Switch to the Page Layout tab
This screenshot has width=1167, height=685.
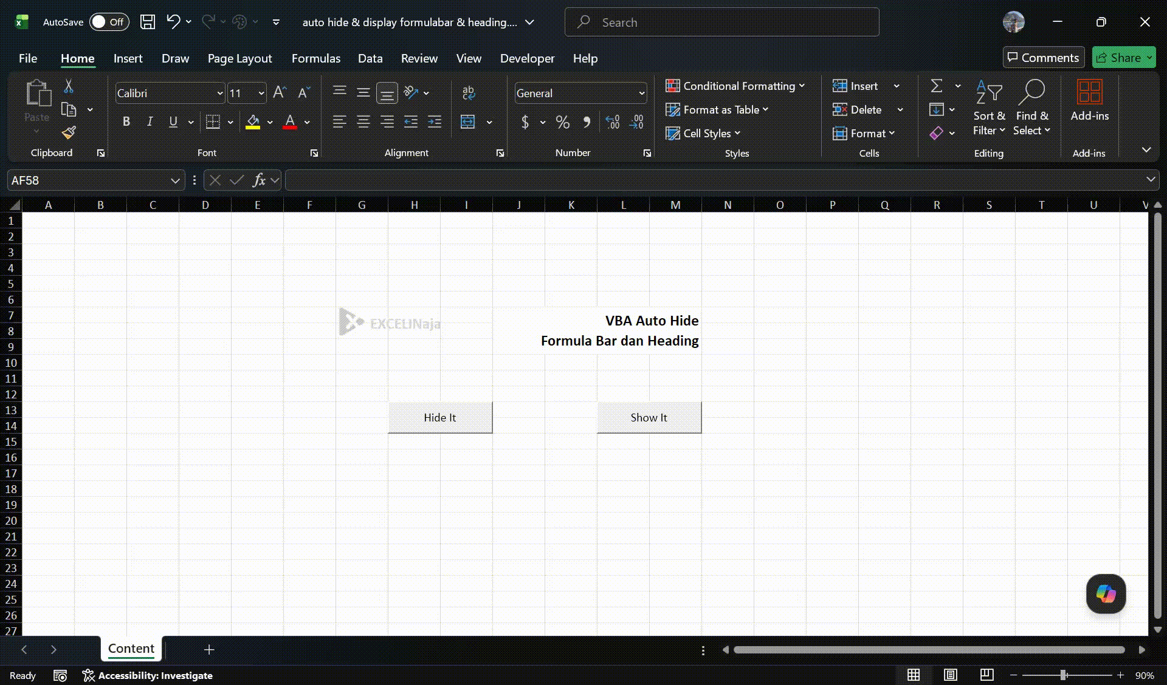tap(239, 58)
